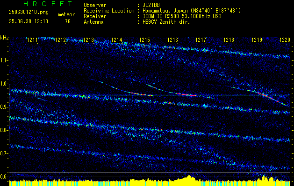Click the 1217 time marker

(x=201, y=40)
